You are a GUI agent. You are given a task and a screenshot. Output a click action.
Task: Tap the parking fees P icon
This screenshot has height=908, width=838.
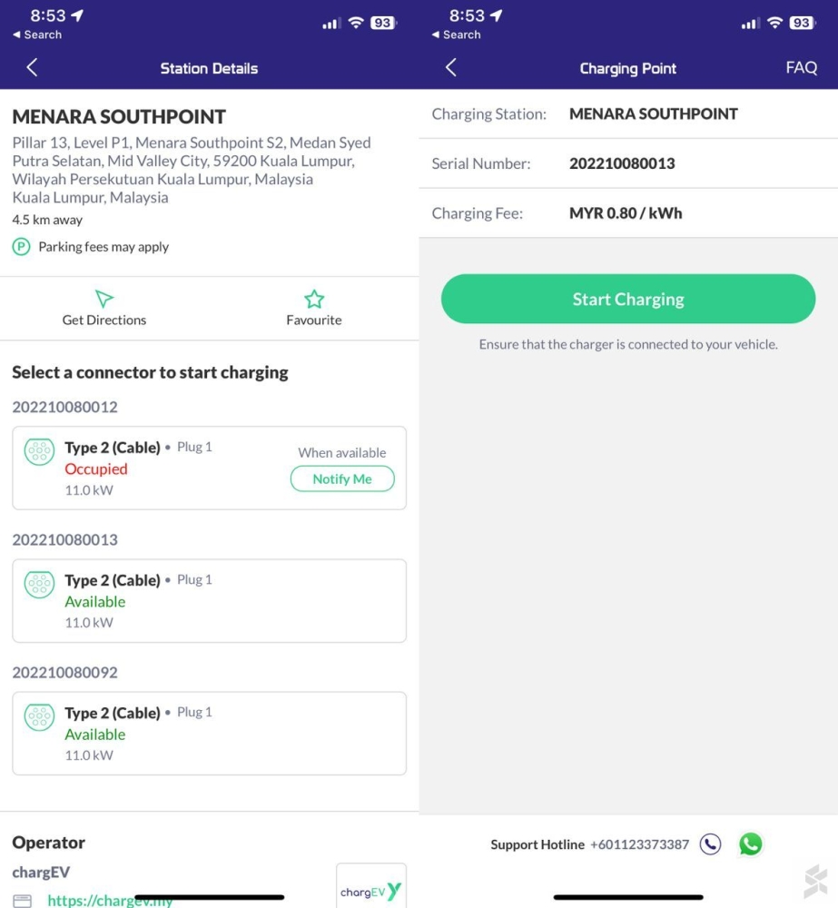pos(22,247)
